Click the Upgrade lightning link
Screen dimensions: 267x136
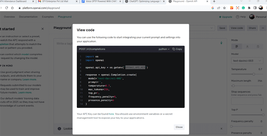pyautogui.click(x=226, y=17)
